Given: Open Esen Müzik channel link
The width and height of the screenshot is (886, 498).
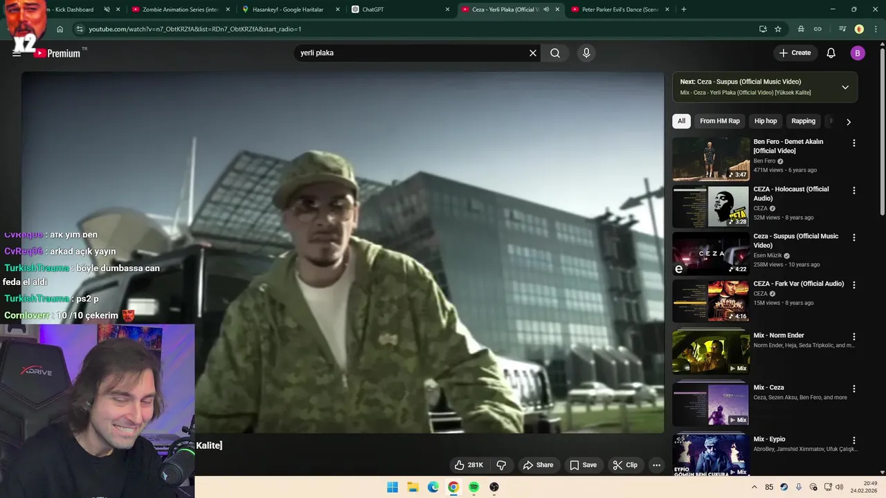Looking at the screenshot, I should pos(768,255).
